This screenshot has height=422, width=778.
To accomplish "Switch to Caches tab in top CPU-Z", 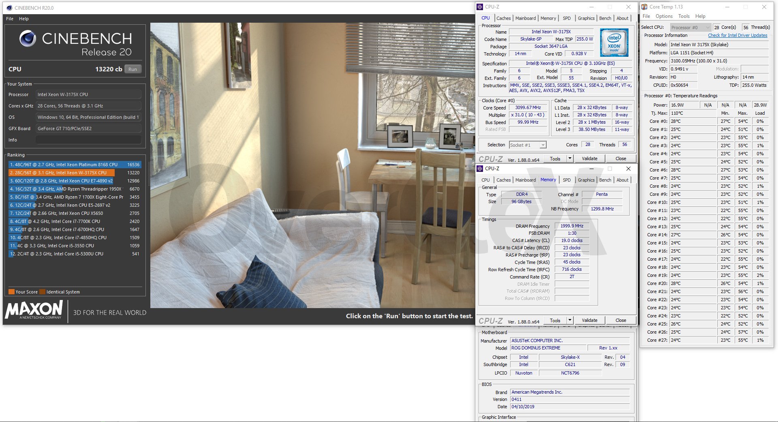I will tap(503, 18).
